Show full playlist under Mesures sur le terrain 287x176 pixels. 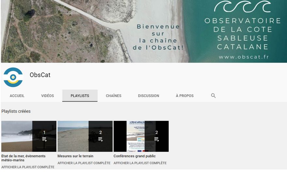click(x=84, y=163)
